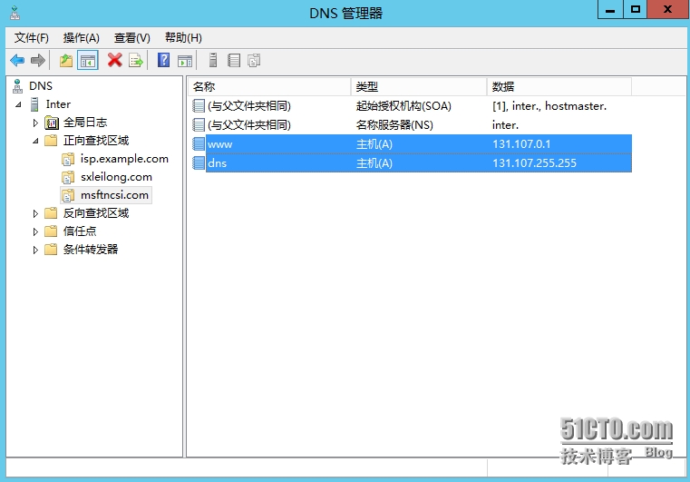Select the sxleilong.com zone
This screenshot has width=690, height=482.
pos(116,177)
